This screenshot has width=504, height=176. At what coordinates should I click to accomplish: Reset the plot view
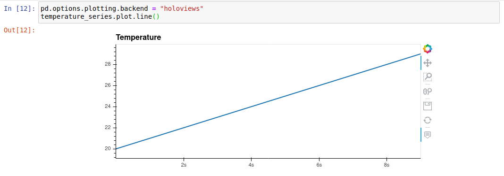tap(428, 120)
